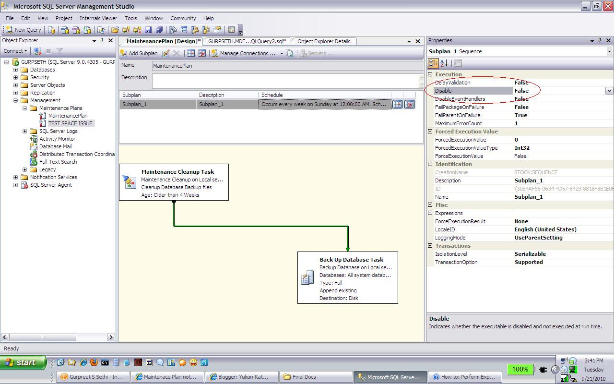The width and height of the screenshot is (614, 384).
Task: Collapse the Execution property category
Action: [430, 74]
